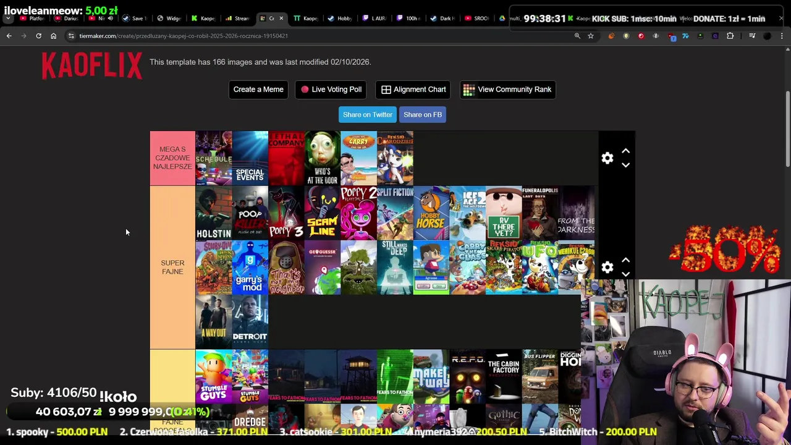Switch to the Save browser tab
The width and height of the screenshot is (791, 445).
coord(134,18)
